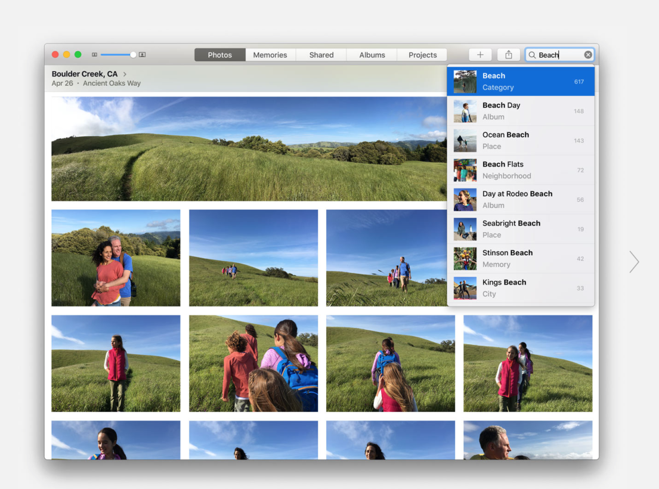Click the small thumbnail zoom-out icon
The image size is (659, 489).
tap(94, 55)
